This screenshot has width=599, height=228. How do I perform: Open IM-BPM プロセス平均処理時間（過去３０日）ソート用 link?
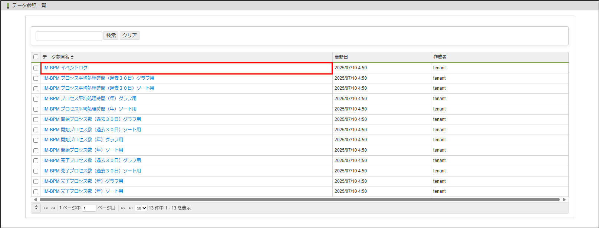99,88
